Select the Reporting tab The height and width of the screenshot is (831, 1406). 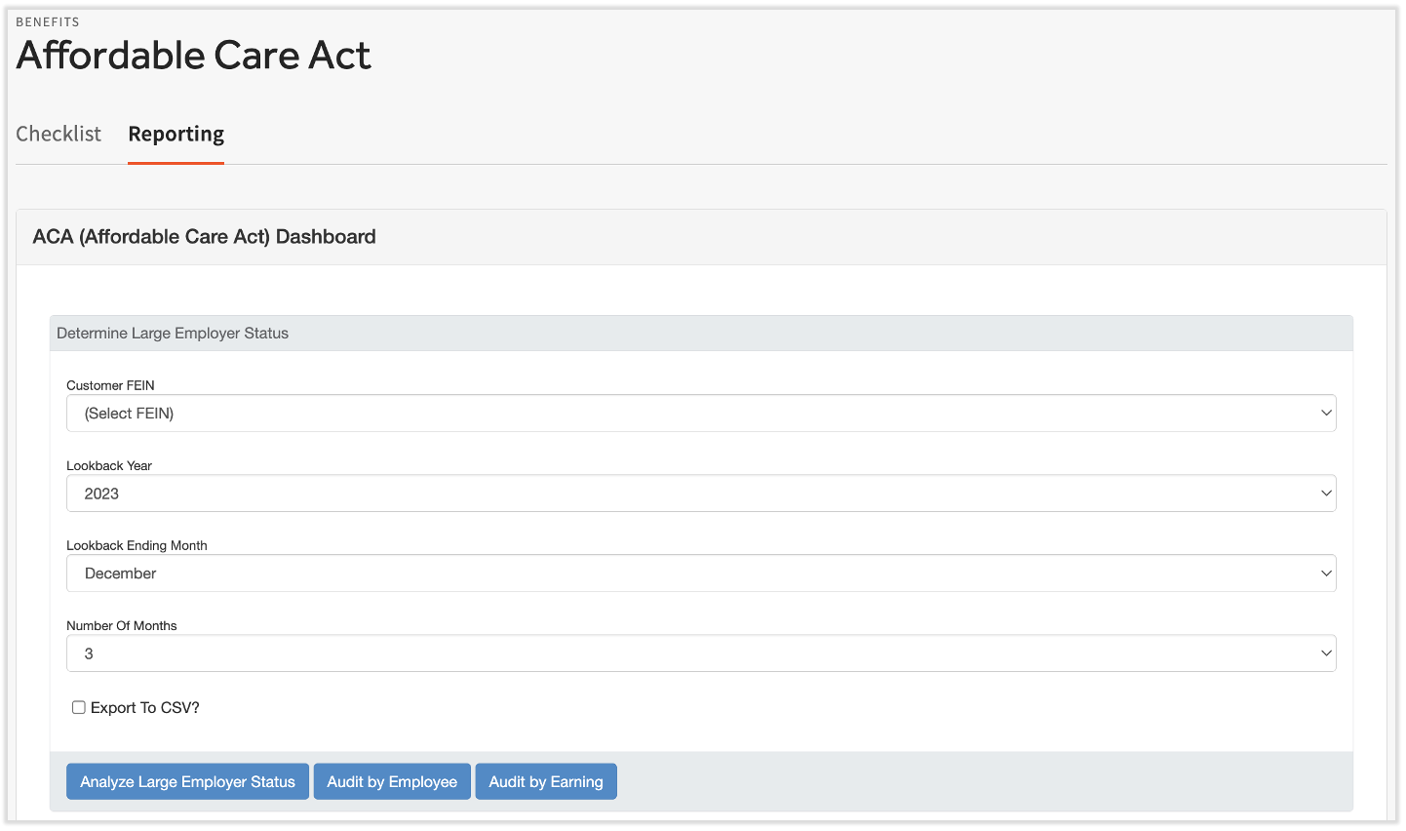pos(176,134)
